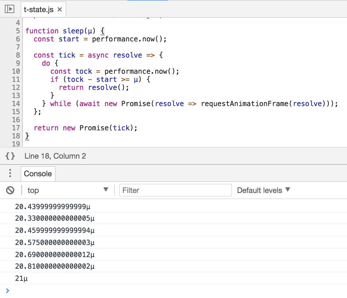Click the console Filter text field
This screenshot has height=298, width=347.
175,190
